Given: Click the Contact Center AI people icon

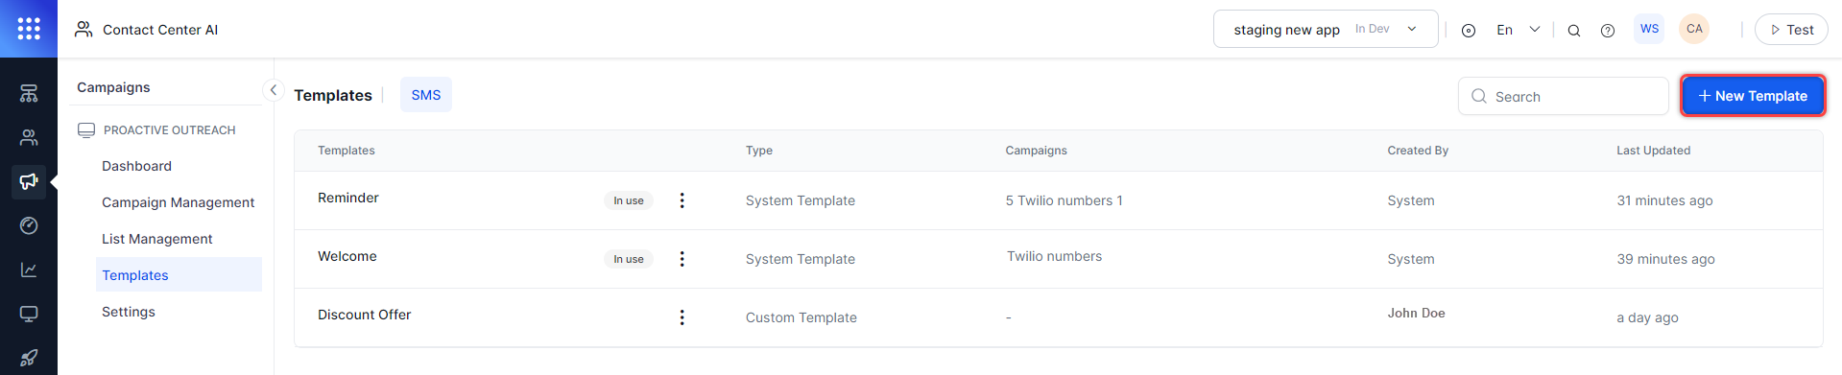Looking at the screenshot, I should coord(84,29).
